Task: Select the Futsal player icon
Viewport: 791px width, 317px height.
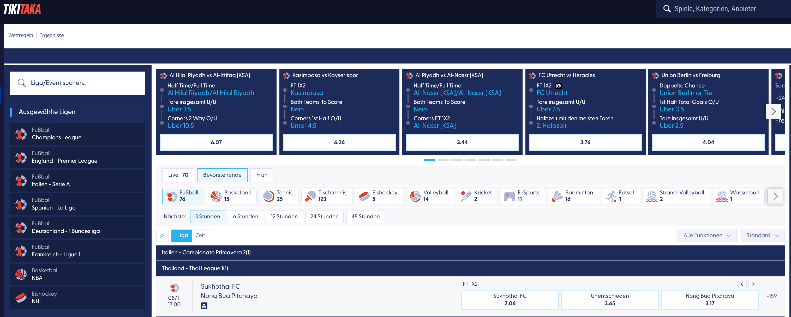Action: coord(611,196)
